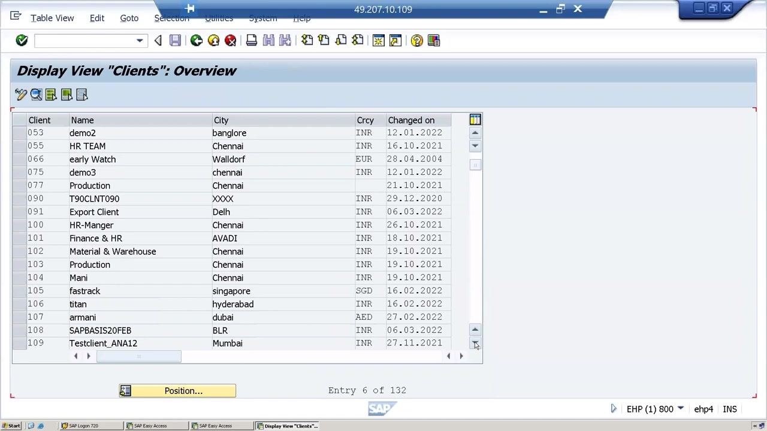Image resolution: width=767 pixels, height=431 pixels.
Task: Click the Changed on column header
Action: 419,120
